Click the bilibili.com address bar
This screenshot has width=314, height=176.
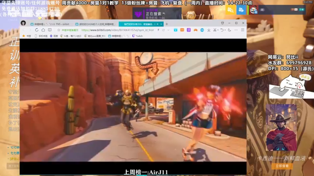pos(117,30)
